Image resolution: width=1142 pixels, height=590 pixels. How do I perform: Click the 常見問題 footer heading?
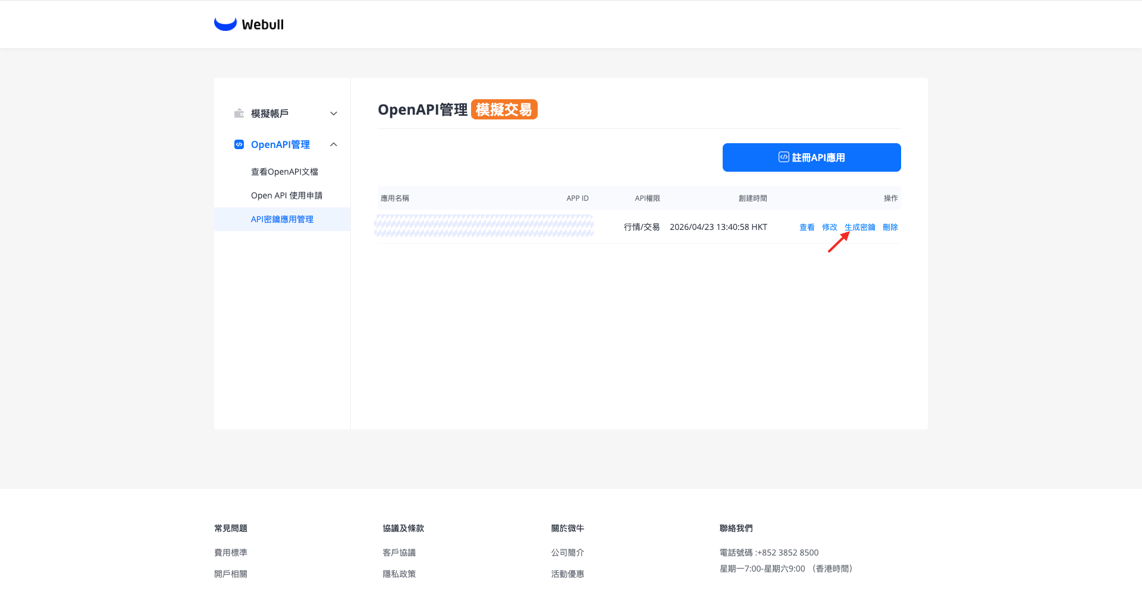coord(231,528)
